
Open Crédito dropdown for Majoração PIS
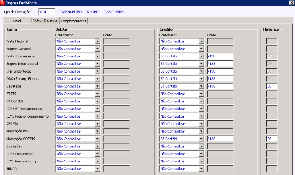[201, 132]
